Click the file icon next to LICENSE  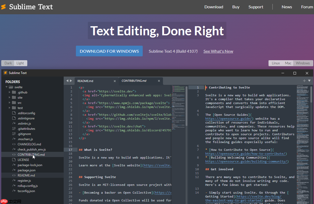pos(14,160)
